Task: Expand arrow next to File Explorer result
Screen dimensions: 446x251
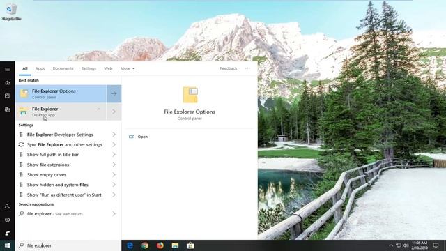Action: 114,112
